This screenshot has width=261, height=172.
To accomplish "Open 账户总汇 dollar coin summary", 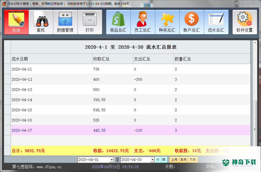I will [192, 22].
